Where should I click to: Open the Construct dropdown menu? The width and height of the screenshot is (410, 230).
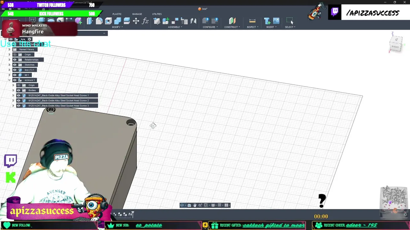coord(232,27)
